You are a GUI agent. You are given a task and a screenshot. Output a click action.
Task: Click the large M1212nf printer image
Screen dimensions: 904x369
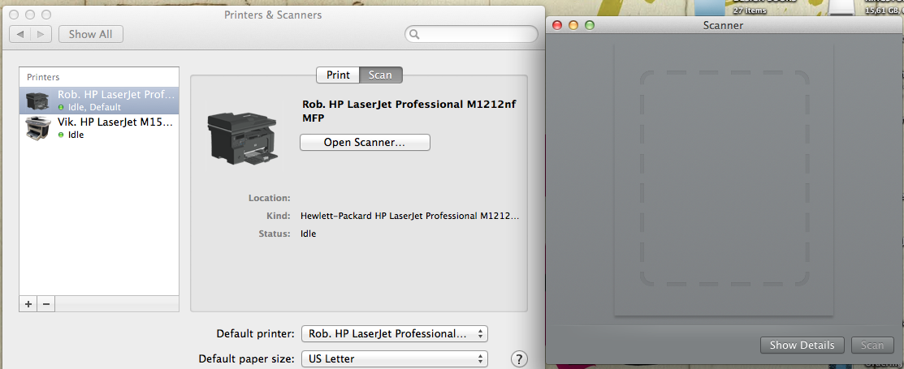click(x=242, y=137)
